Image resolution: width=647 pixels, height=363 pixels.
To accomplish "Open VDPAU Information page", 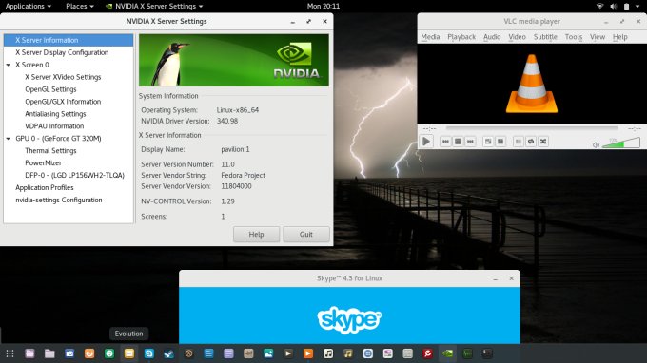I will click(x=54, y=126).
